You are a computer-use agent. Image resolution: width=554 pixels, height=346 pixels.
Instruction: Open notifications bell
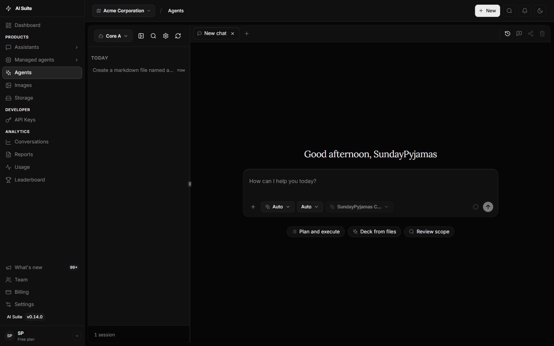click(525, 11)
